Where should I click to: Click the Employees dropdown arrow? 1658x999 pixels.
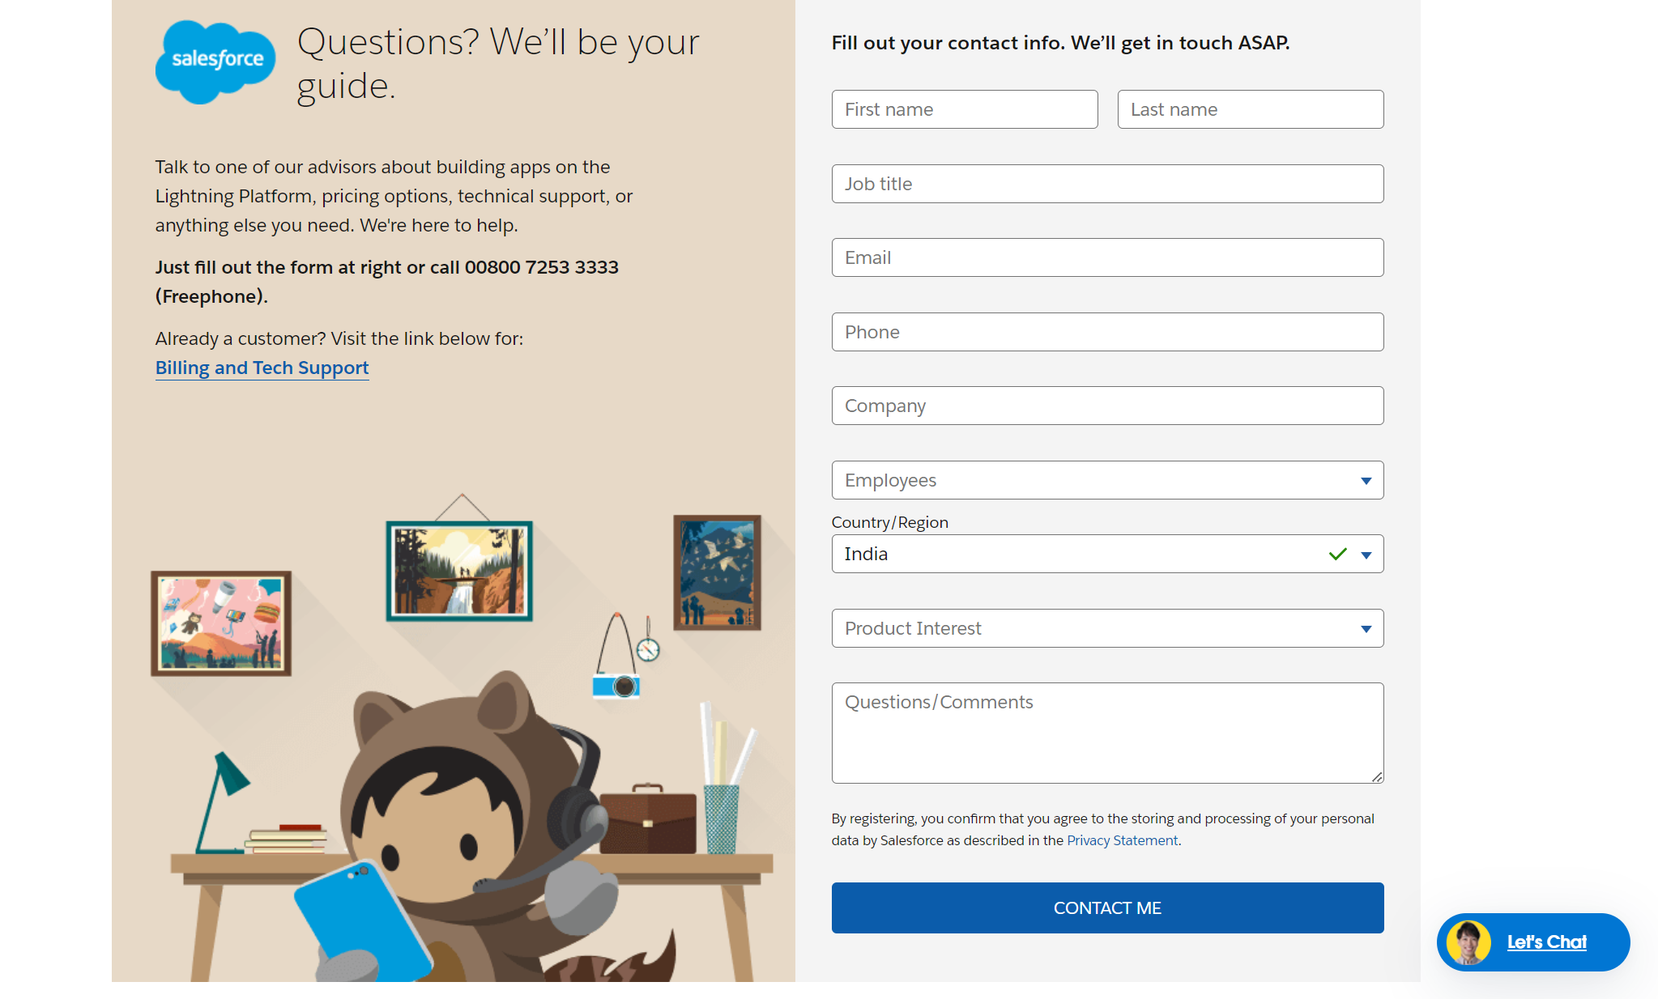pyautogui.click(x=1366, y=481)
